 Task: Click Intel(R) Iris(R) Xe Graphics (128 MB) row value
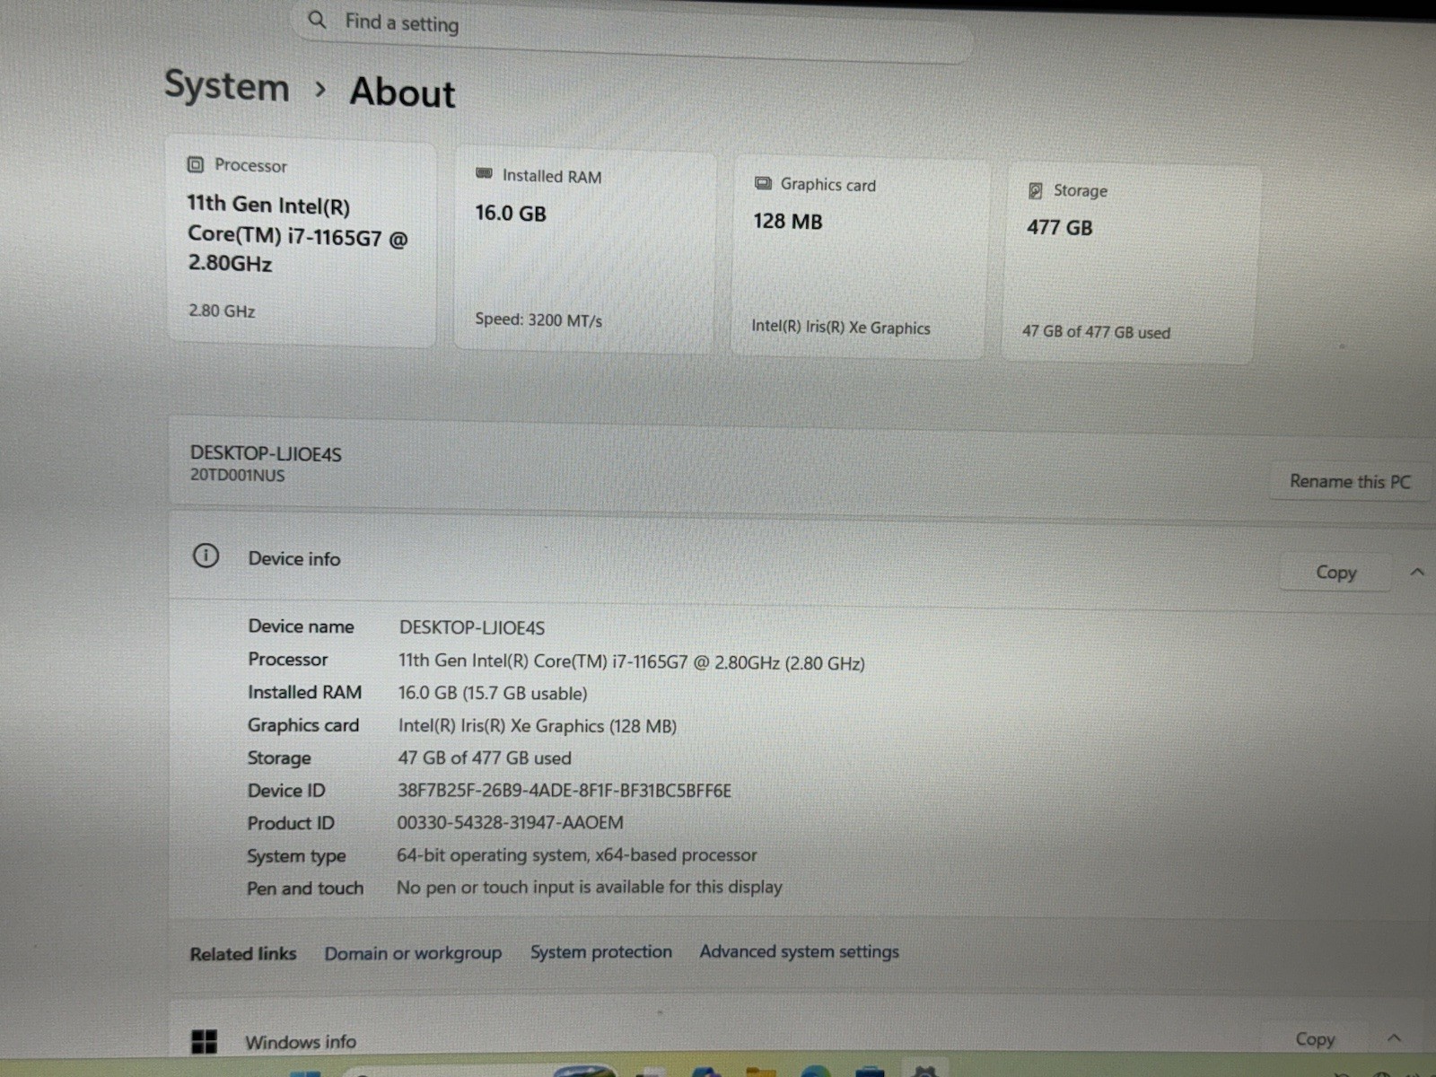point(537,725)
